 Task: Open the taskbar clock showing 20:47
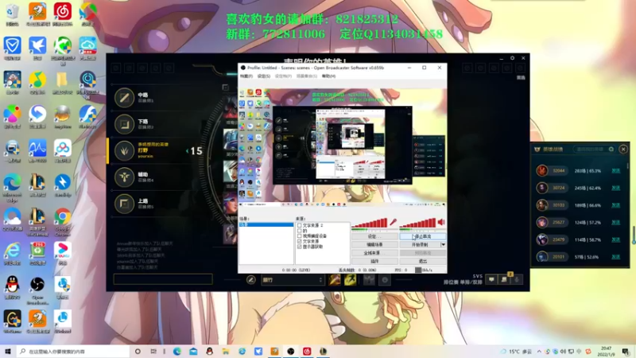pyautogui.click(x=607, y=351)
